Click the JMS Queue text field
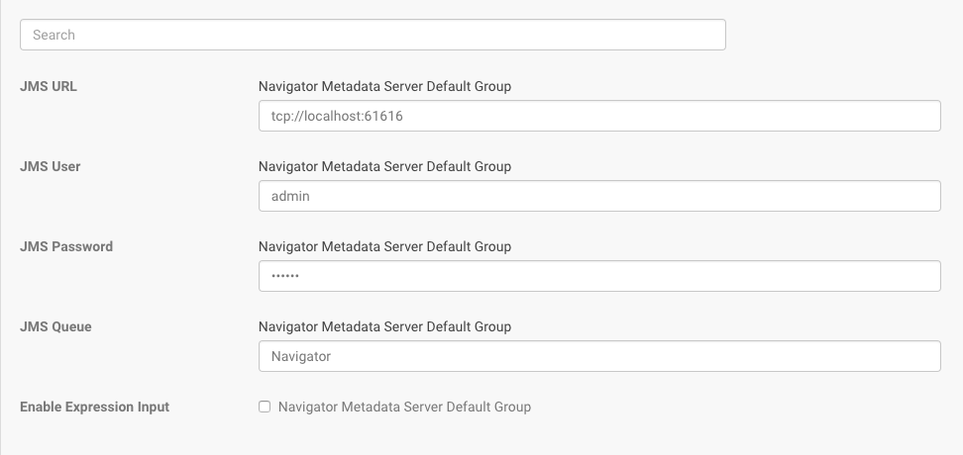Viewport: 963px width, 455px height. (x=598, y=356)
